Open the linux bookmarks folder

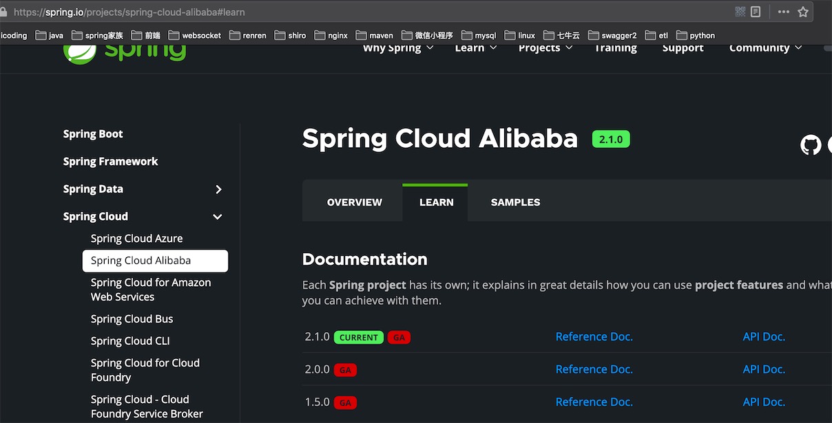tap(520, 35)
